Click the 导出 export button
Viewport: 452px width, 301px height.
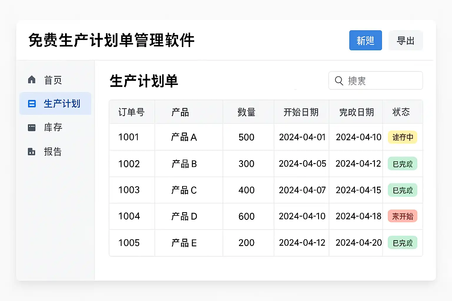406,41
